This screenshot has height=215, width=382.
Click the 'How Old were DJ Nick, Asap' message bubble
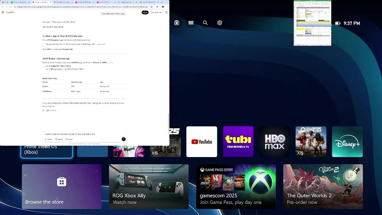click(x=113, y=14)
